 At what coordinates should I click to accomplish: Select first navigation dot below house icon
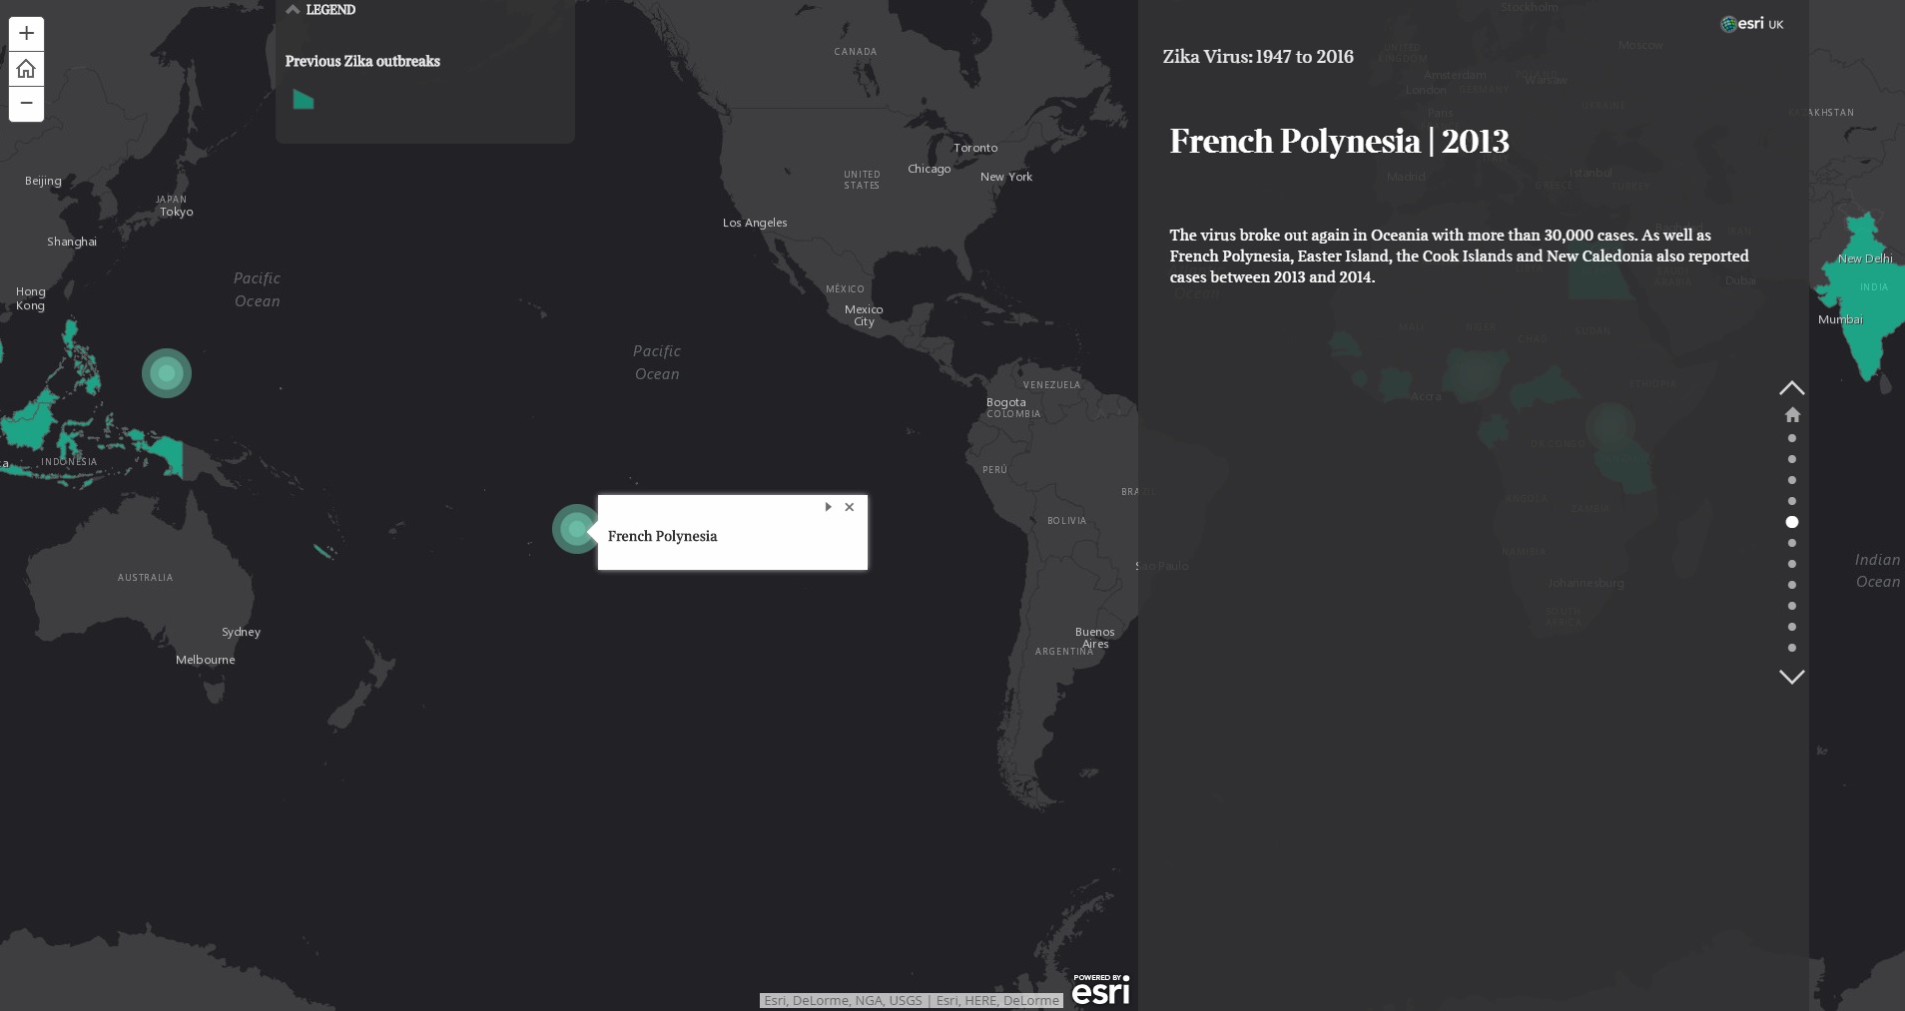[x=1792, y=438]
